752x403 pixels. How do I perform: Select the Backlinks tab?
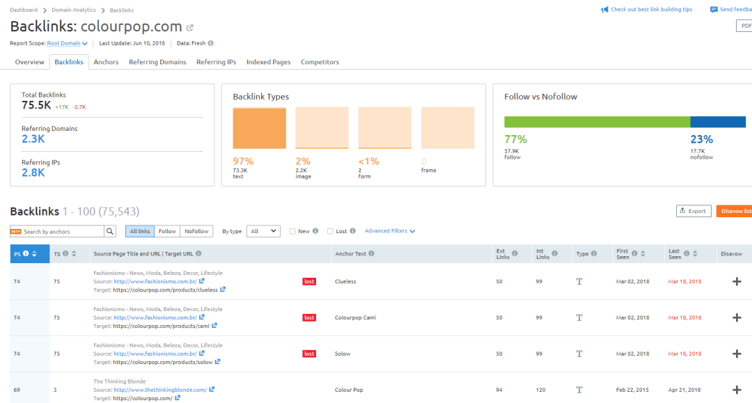(x=69, y=62)
